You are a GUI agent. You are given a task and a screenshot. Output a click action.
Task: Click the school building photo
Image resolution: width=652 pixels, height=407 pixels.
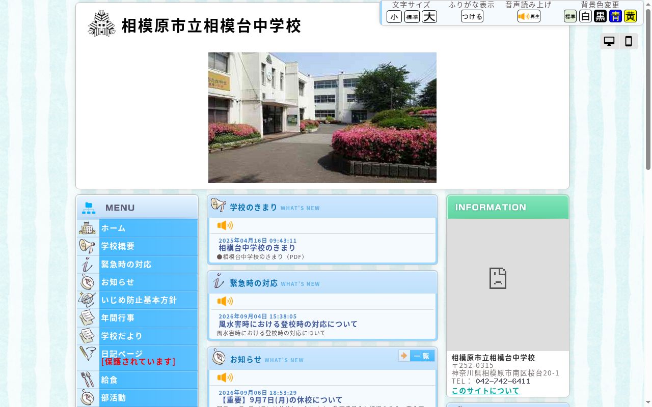pyautogui.click(x=322, y=118)
